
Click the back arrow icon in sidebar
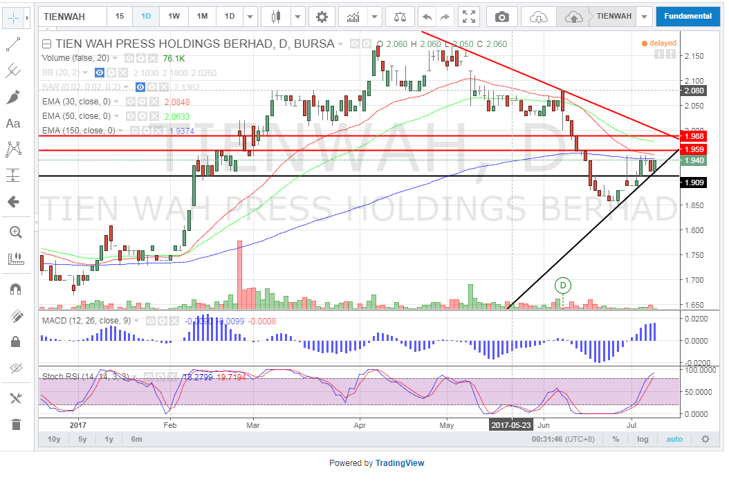[13, 202]
